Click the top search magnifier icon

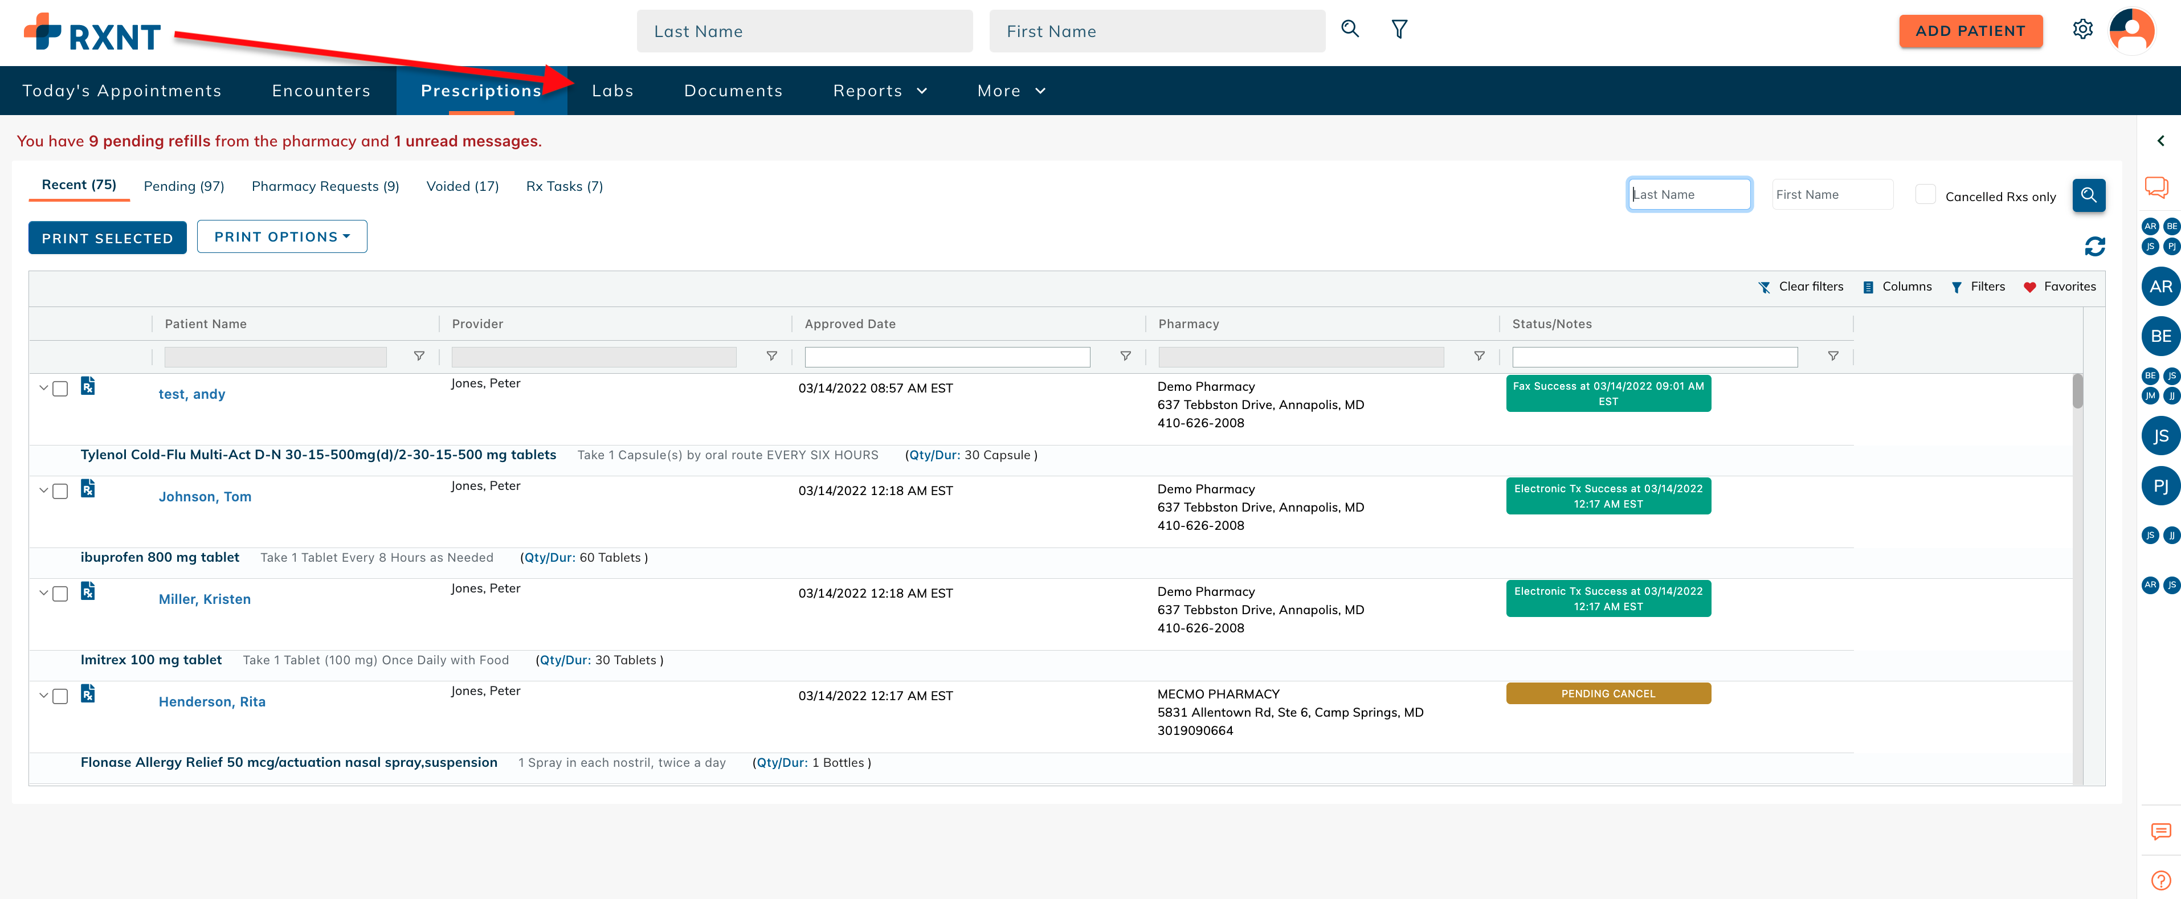(x=1350, y=30)
